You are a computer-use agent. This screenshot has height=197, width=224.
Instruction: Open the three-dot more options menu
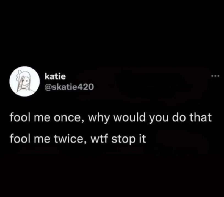click(x=215, y=76)
